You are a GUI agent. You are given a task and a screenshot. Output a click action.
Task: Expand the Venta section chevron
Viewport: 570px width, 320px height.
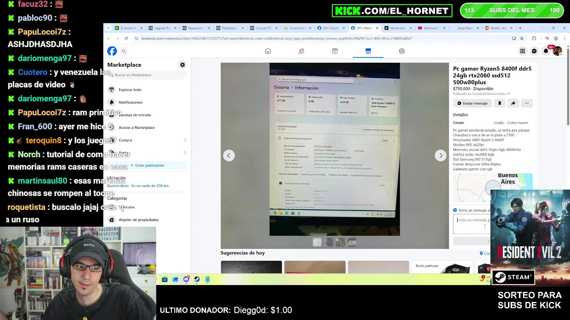[185, 152]
